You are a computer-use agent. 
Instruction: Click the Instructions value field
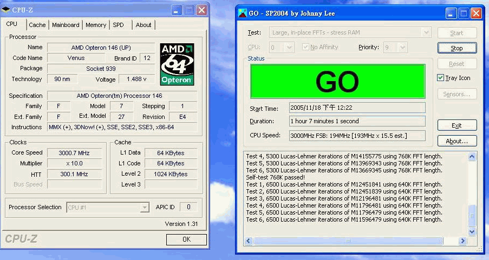click(122, 127)
